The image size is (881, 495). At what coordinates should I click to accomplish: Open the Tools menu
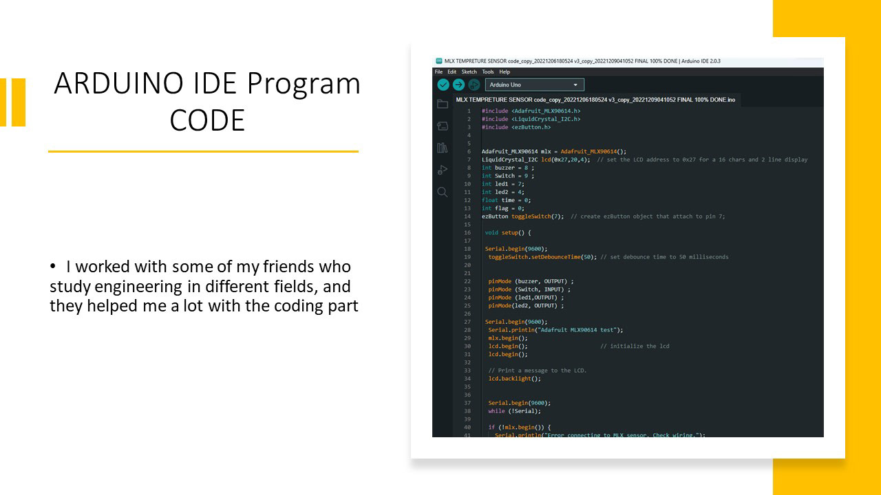click(488, 71)
